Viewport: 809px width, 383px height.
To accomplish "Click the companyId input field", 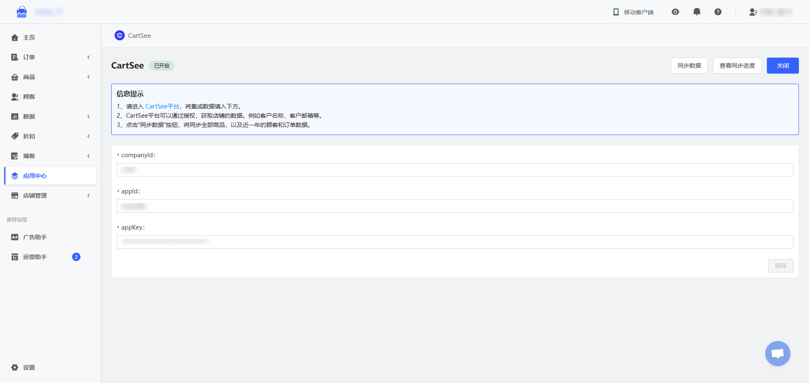I will [x=455, y=170].
